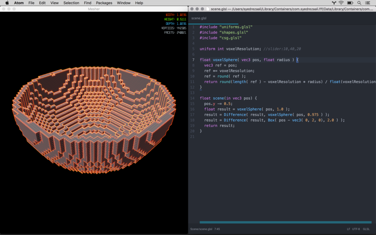
Task: Click line number 14 in the gutter
Action: [x=193, y=98]
